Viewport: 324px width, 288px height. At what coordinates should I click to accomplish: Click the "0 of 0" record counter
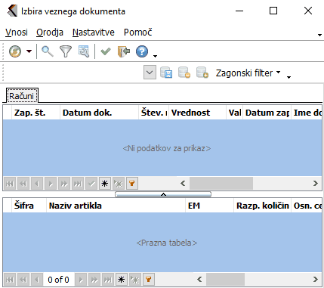point(58,280)
